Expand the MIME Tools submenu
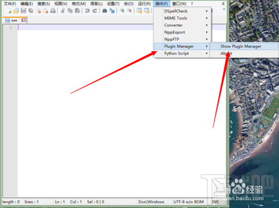 point(182,18)
